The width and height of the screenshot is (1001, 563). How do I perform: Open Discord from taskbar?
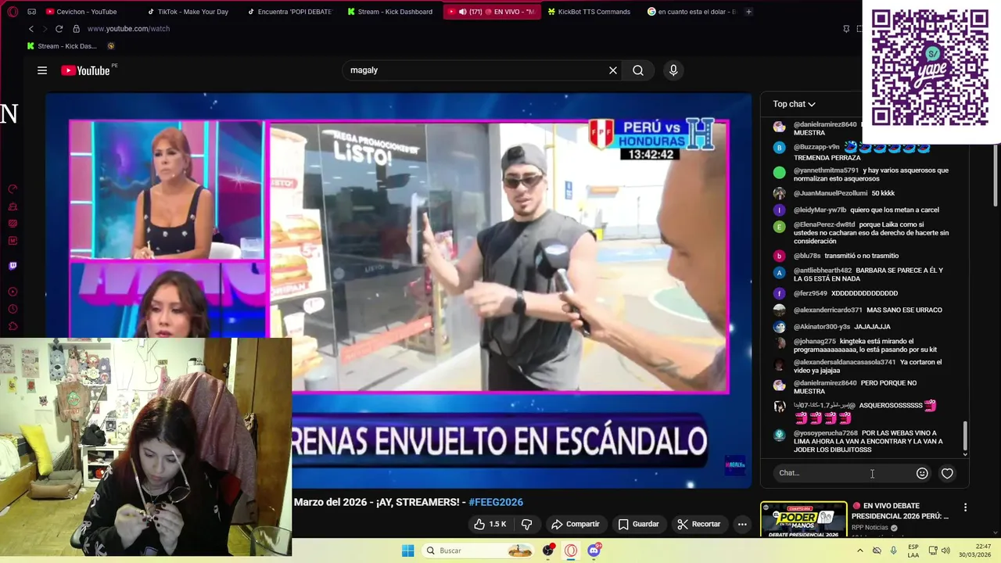pos(594,550)
